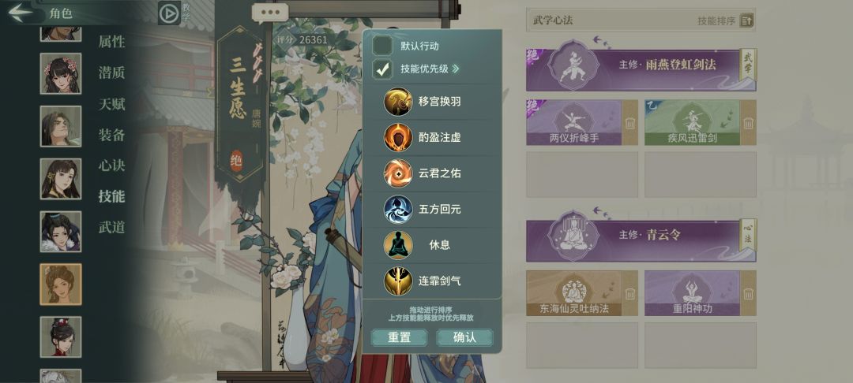Select the 休息 meditation skill icon

[x=397, y=244]
